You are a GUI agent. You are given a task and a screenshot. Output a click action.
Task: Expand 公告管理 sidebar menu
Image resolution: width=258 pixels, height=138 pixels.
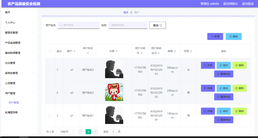(x=19, y=83)
